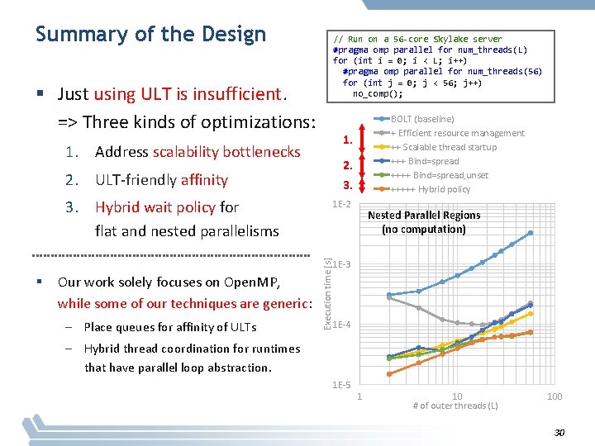Click chart subtitle '(no computation)'
Viewport: 595px width, 446px height.
click(x=423, y=230)
